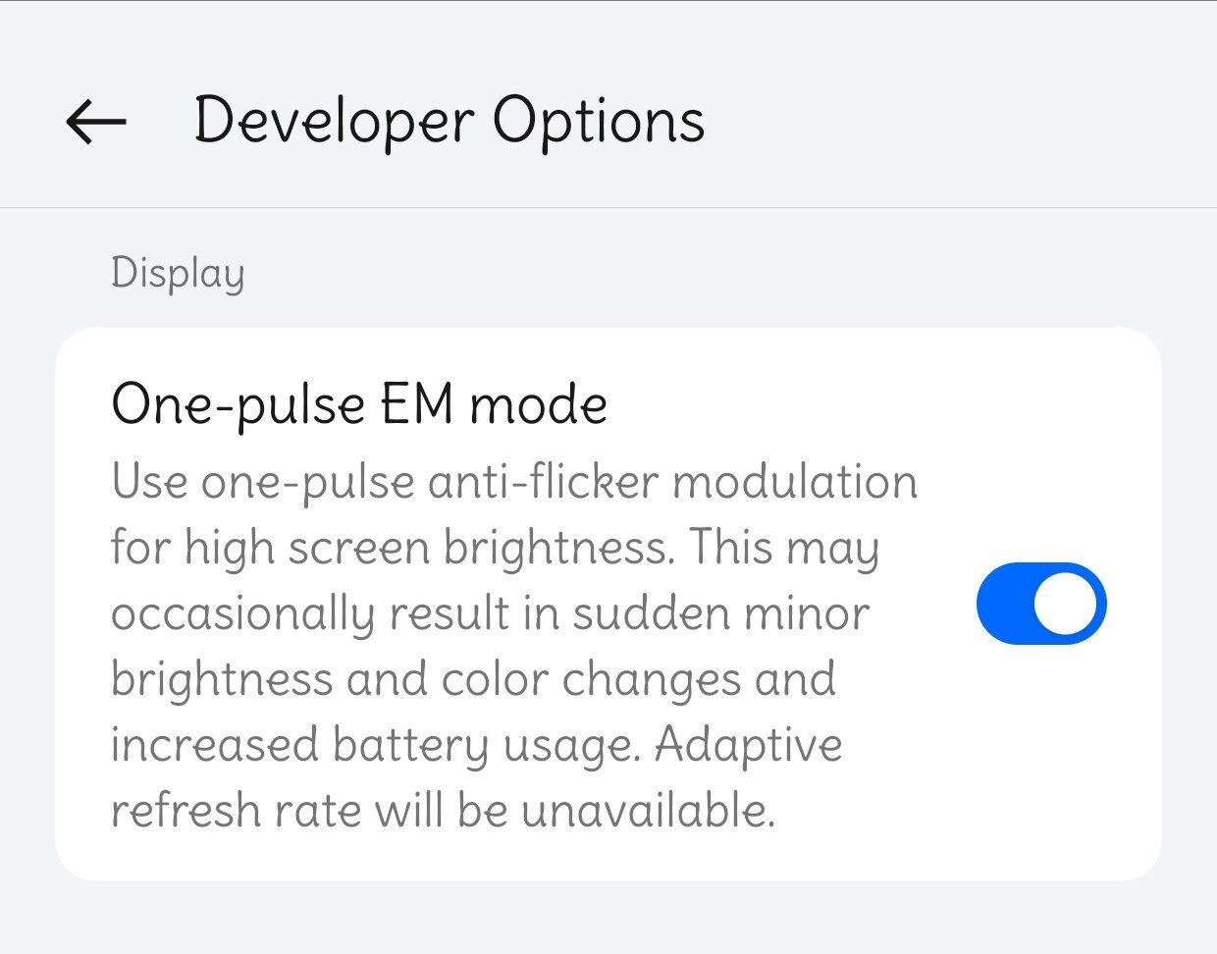This screenshot has width=1217, height=954.
Task: Click the word "Options" in the header
Action: click(598, 122)
